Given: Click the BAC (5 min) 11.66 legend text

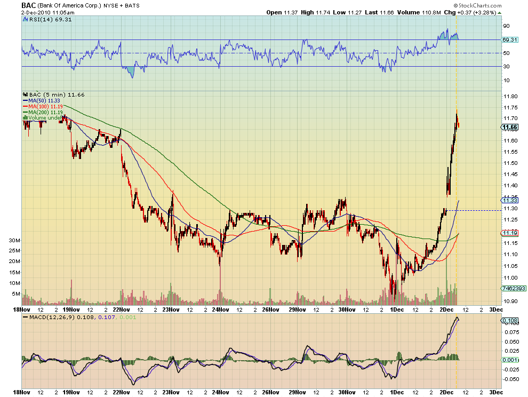Looking at the screenshot, I should pos(57,94).
